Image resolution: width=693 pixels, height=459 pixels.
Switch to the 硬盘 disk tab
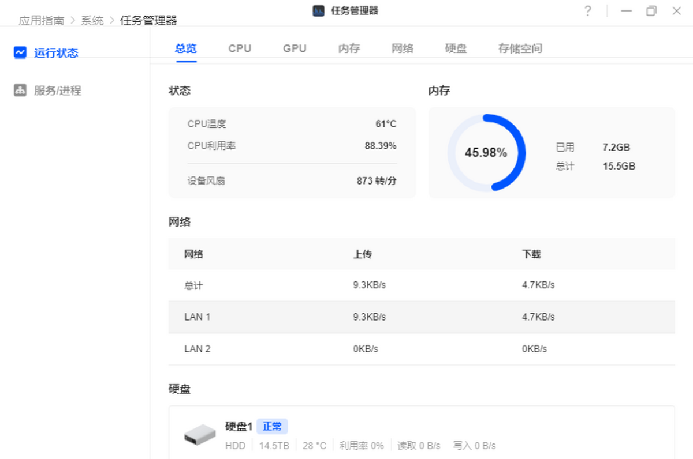click(x=456, y=48)
